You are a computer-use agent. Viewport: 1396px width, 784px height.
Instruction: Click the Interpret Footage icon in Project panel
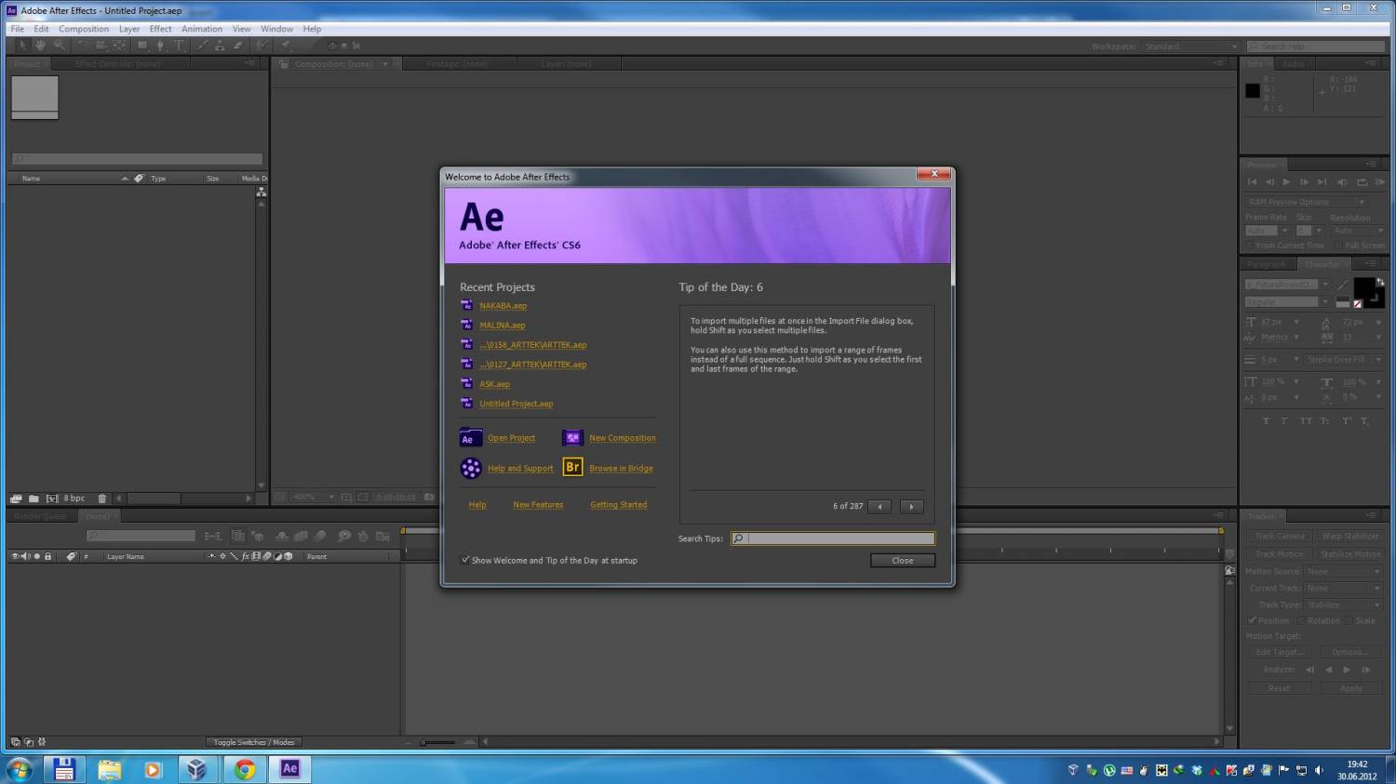(16, 498)
